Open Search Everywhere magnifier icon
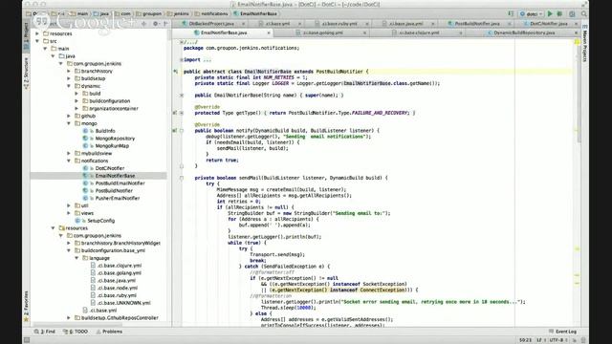This screenshot has height=344, width=612. tap(584, 13)
